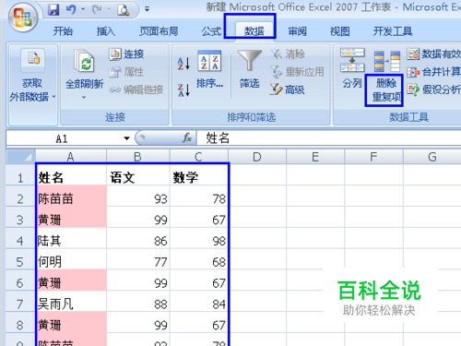Click the 清除 filter button
This screenshot has width=461, height=346.
tap(289, 54)
